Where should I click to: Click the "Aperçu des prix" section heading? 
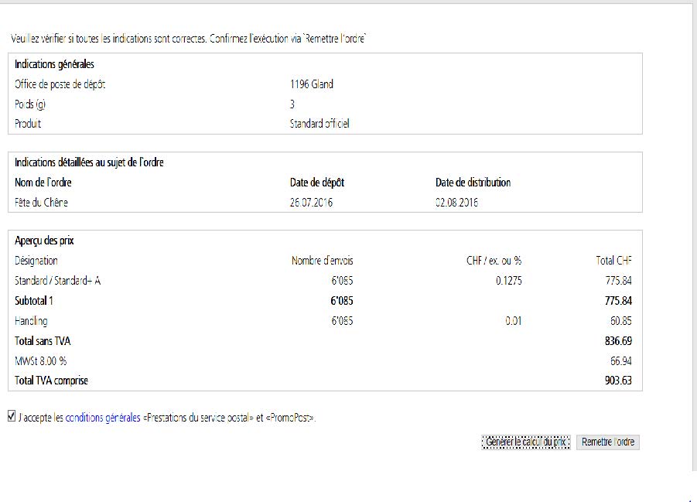[45, 241]
